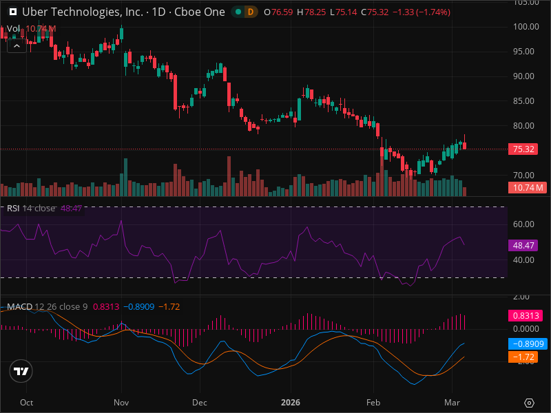551x413 pixels.
Task: Click the 0.8313 MACD histogram label
Action: coord(526,315)
